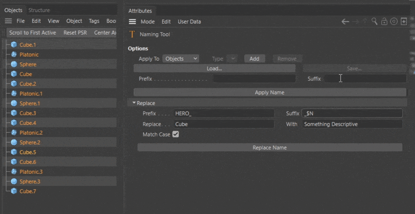This screenshot has width=415, height=214.
Task: Click the Save... button
Action: [x=354, y=69]
